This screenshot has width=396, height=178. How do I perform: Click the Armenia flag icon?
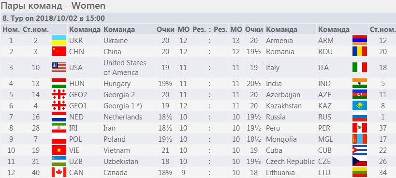pos(360,41)
